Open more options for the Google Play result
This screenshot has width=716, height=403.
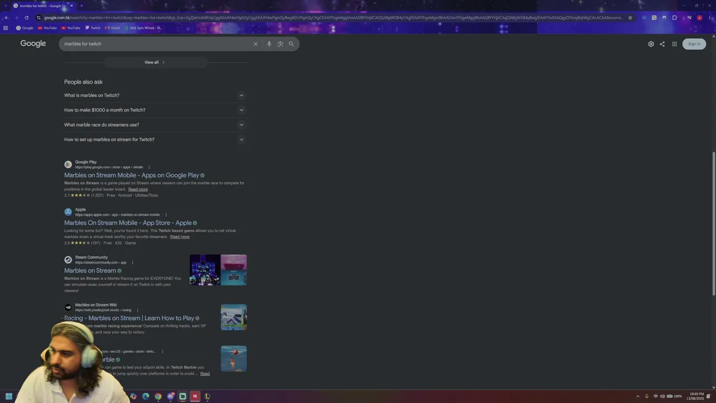coord(149,167)
